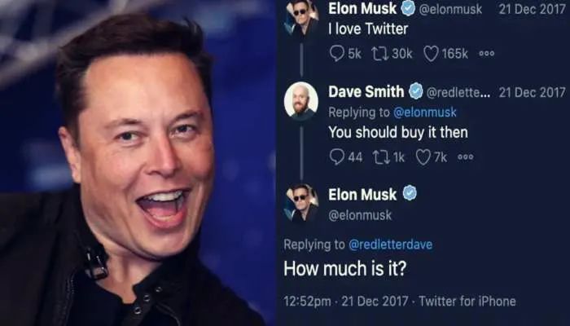Click verified badge next to Dave Smith

coord(416,91)
